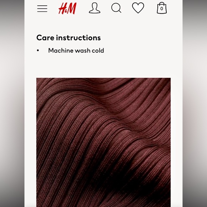Click the blurred gray margin left of page
207x207 pixels.
12,103
